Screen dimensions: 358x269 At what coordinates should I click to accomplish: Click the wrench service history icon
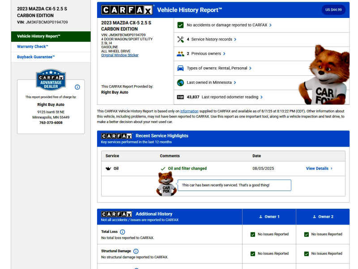click(180, 39)
